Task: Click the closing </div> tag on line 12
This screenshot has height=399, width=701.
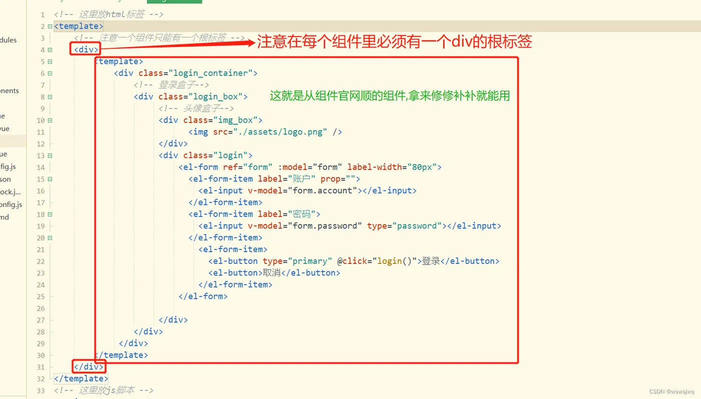Action: 173,144
